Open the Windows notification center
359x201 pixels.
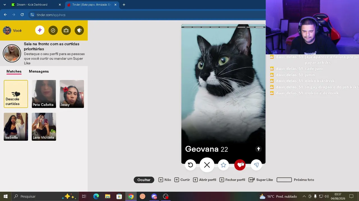pyautogui.click(x=351, y=196)
